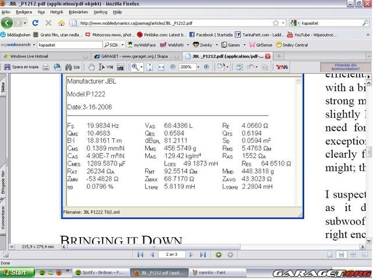Select facing pages layout icon
The image size is (373, 279).
365,255
